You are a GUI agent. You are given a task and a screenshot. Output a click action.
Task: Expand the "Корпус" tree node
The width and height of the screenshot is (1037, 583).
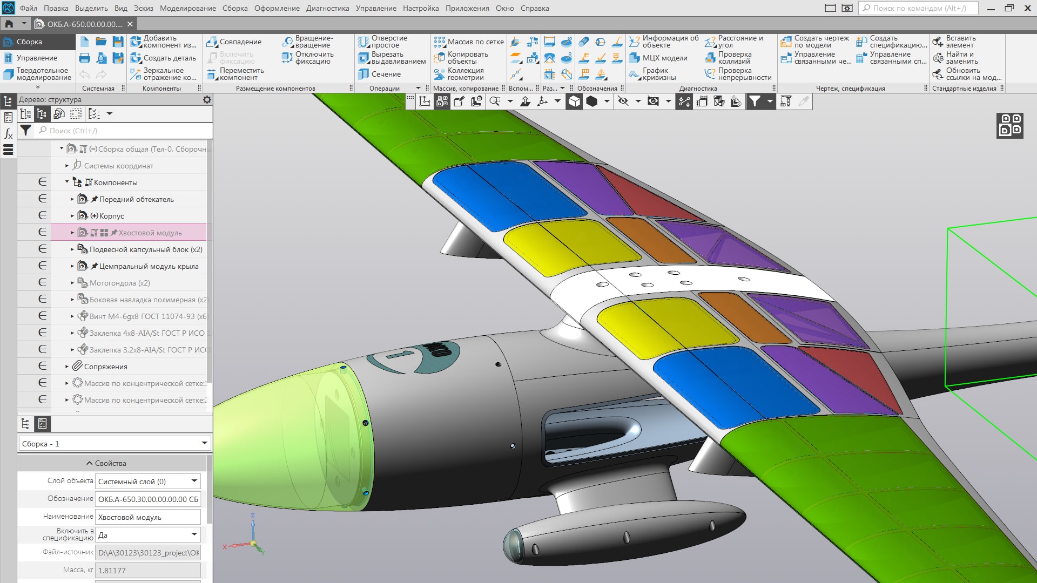point(73,215)
